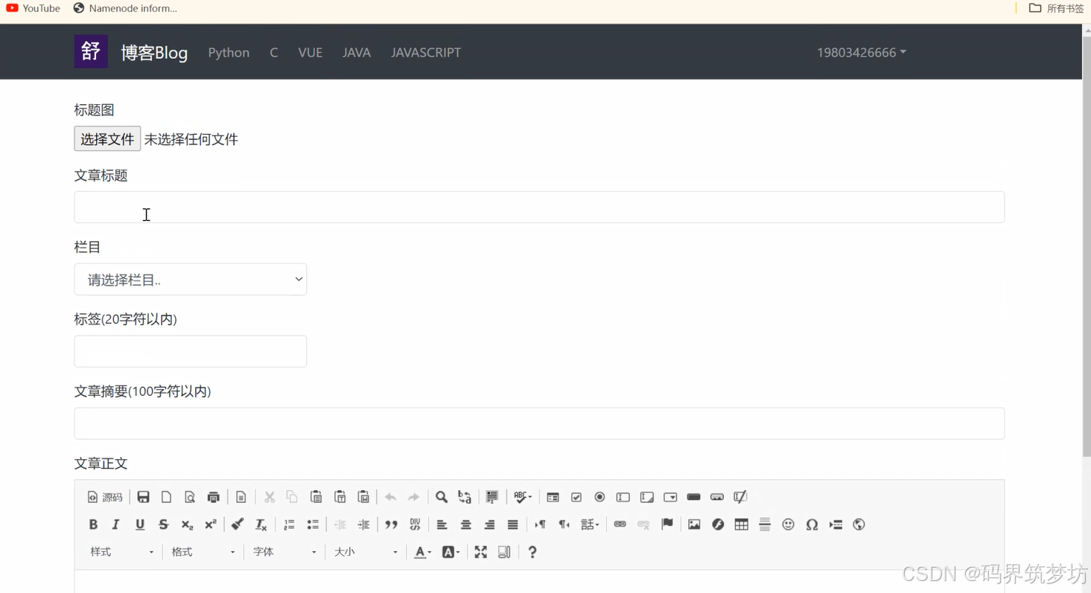Expand the 19803426666 user menu
The height and width of the screenshot is (593, 1091).
(x=862, y=52)
